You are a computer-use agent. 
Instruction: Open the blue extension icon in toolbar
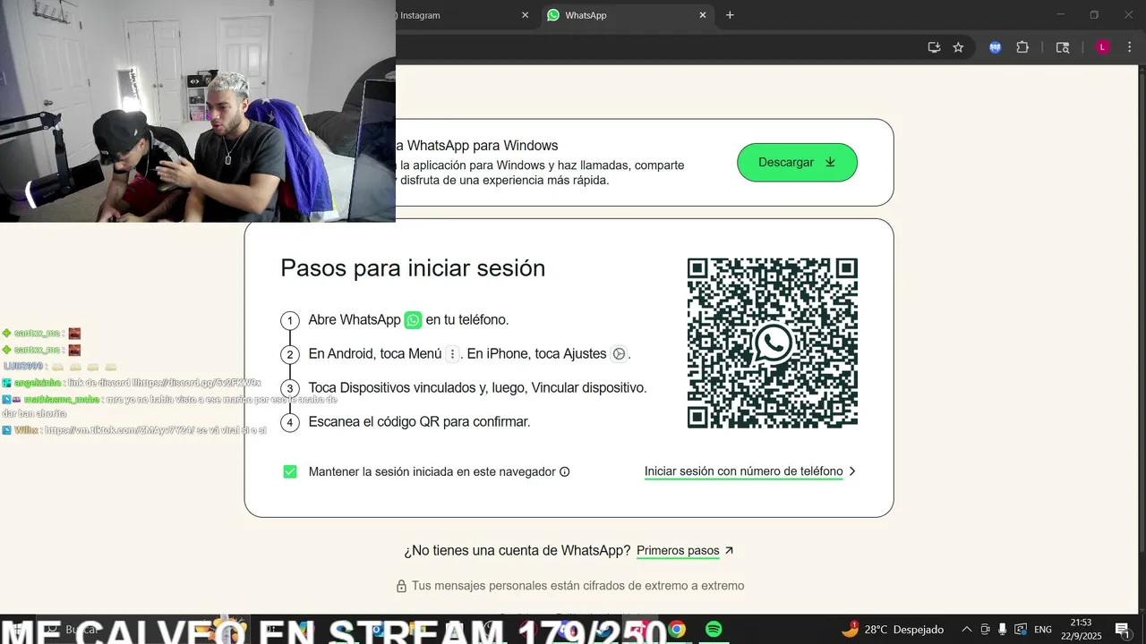click(x=995, y=47)
